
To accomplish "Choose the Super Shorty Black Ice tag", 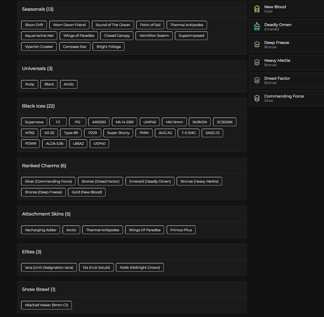I will [118, 133].
